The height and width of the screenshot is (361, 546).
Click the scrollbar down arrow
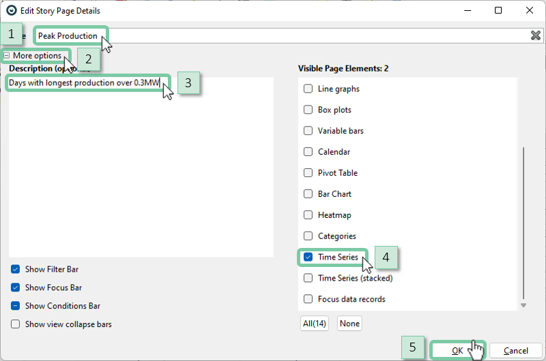523,305
